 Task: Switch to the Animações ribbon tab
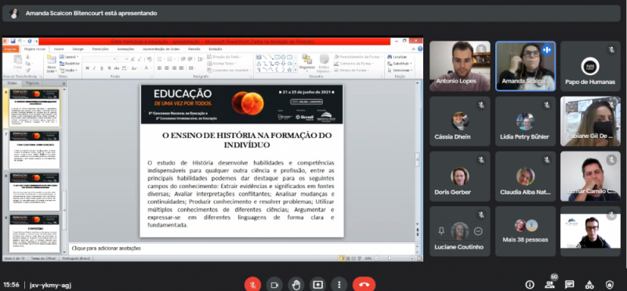point(125,49)
